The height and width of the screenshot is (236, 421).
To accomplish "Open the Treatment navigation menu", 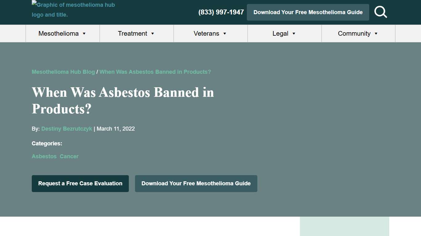I will pyautogui.click(x=132, y=33).
